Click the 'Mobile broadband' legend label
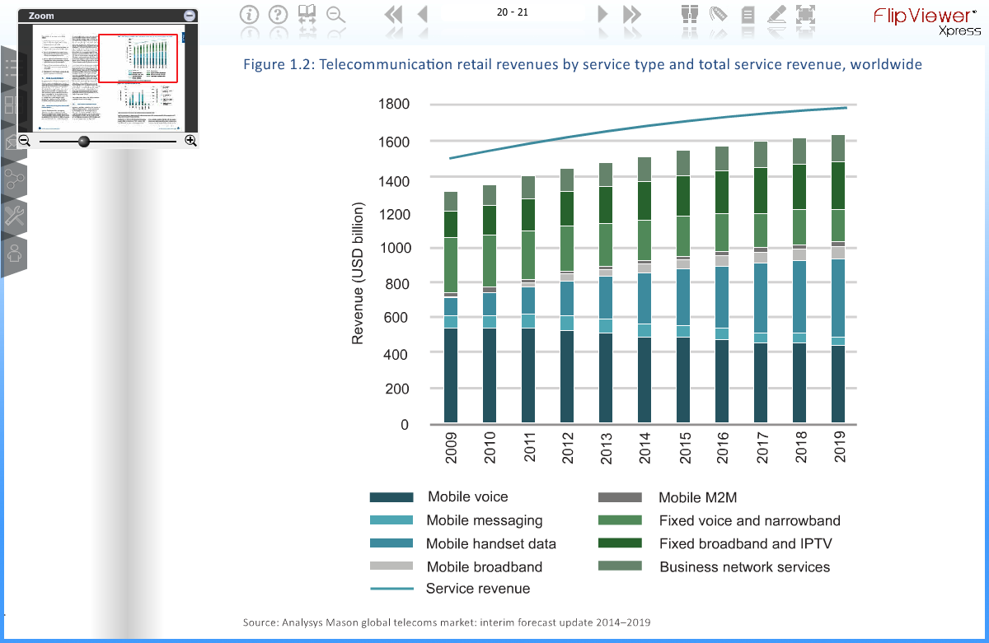 click(485, 566)
